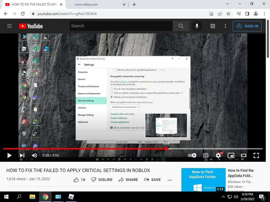Open more actions ellipsis below video
Screen dimensions: 270x202
pos(170,180)
